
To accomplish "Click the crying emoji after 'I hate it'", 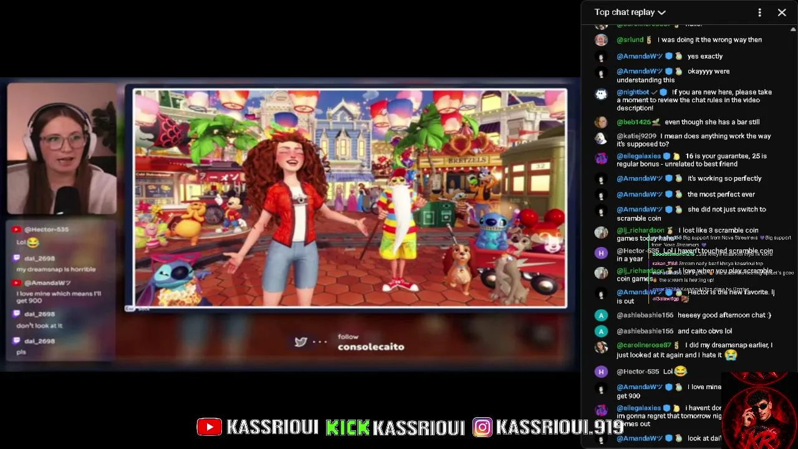I will 731,355.
